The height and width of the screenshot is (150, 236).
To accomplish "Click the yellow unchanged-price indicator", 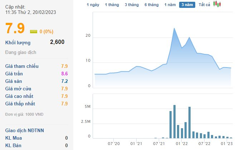I will point(34,31).
